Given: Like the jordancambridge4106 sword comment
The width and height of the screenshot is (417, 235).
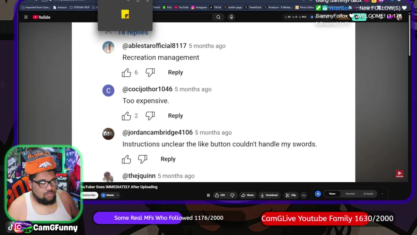Looking at the screenshot, I should pos(126,159).
